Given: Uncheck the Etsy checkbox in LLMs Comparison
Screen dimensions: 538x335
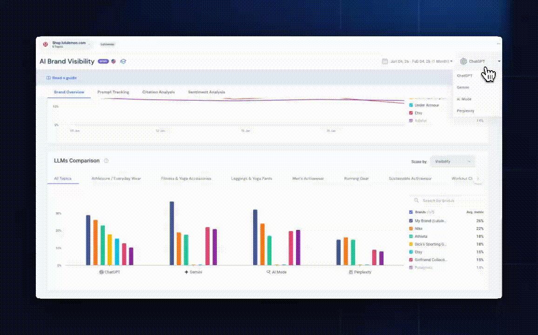Looking at the screenshot, I should click(x=411, y=252).
